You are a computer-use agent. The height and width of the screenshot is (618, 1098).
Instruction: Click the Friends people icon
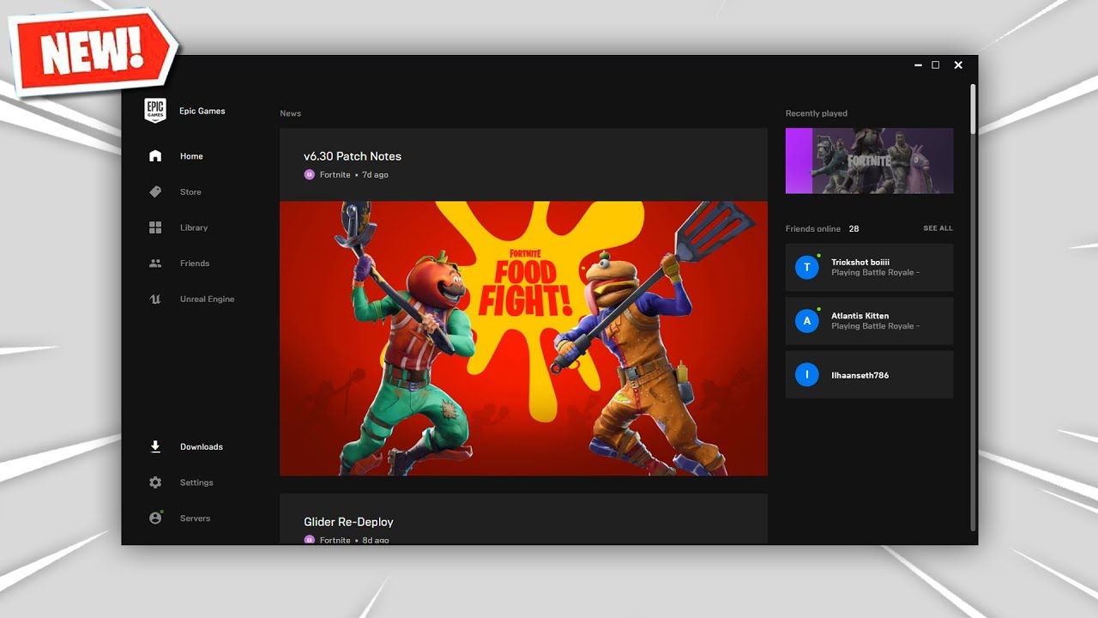pyautogui.click(x=155, y=264)
